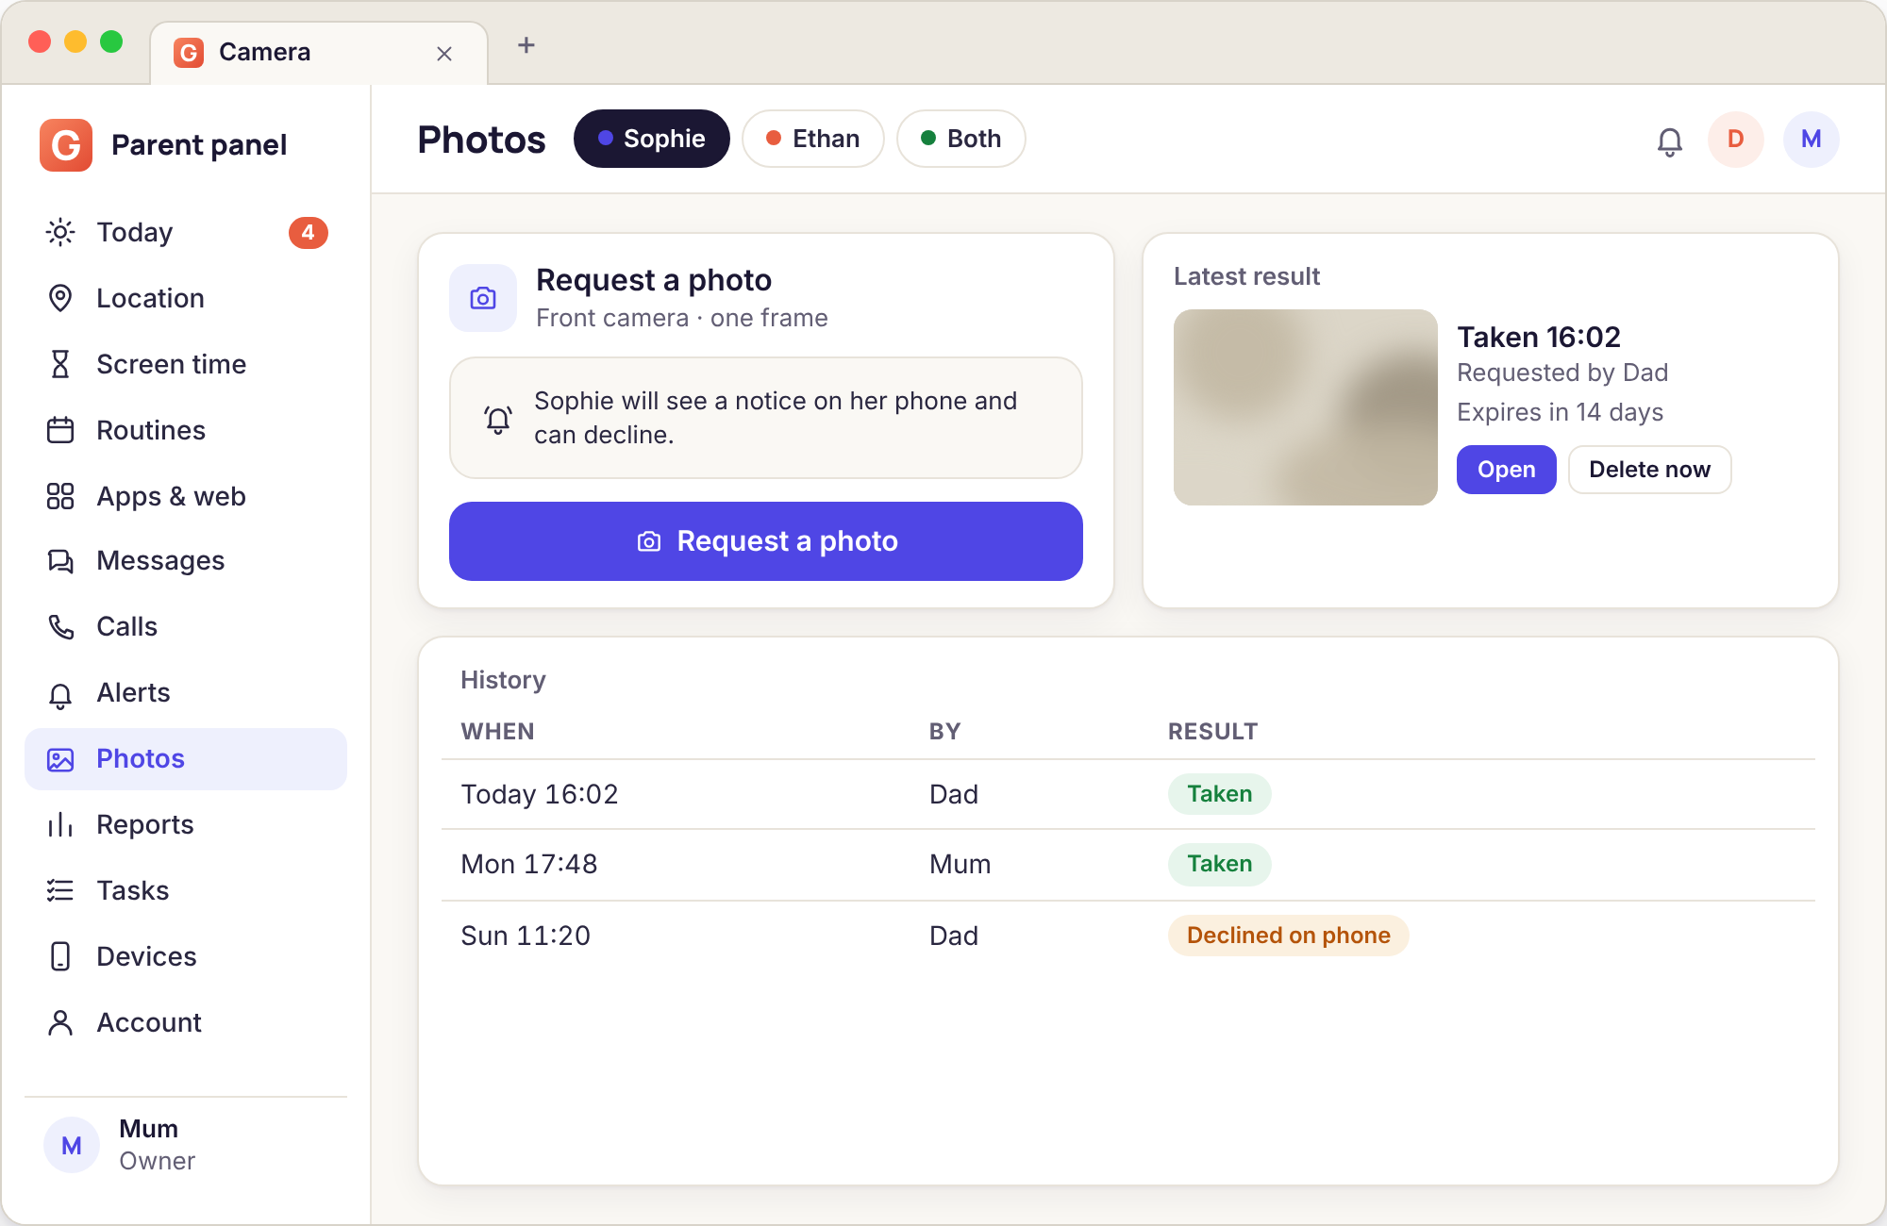This screenshot has height=1226, width=1887.
Task: Click the Calls phone icon
Action: pos(60,626)
